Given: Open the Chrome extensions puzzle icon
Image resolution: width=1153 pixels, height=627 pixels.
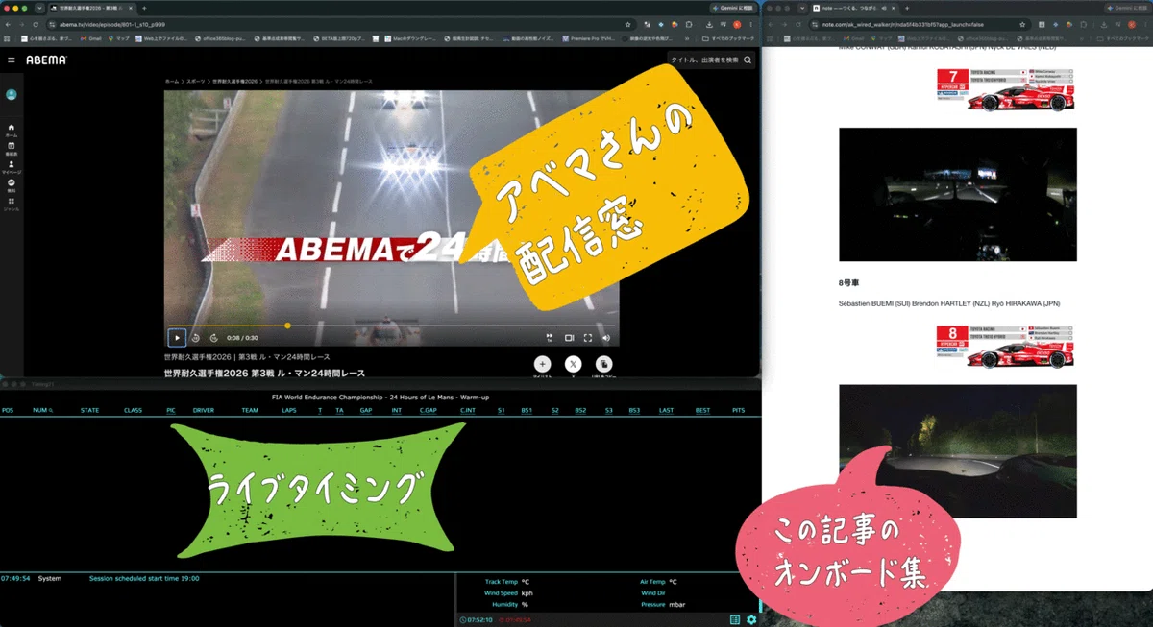Looking at the screenshot, I should 689,24.
